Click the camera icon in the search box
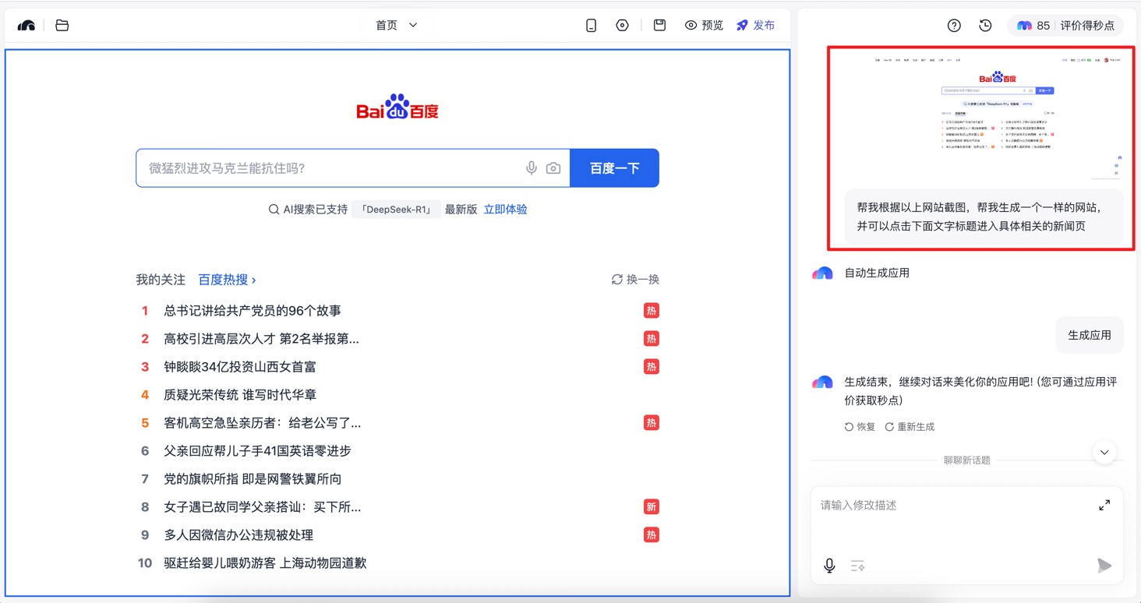Screen dimensions: 1141x603 [553, 168]
